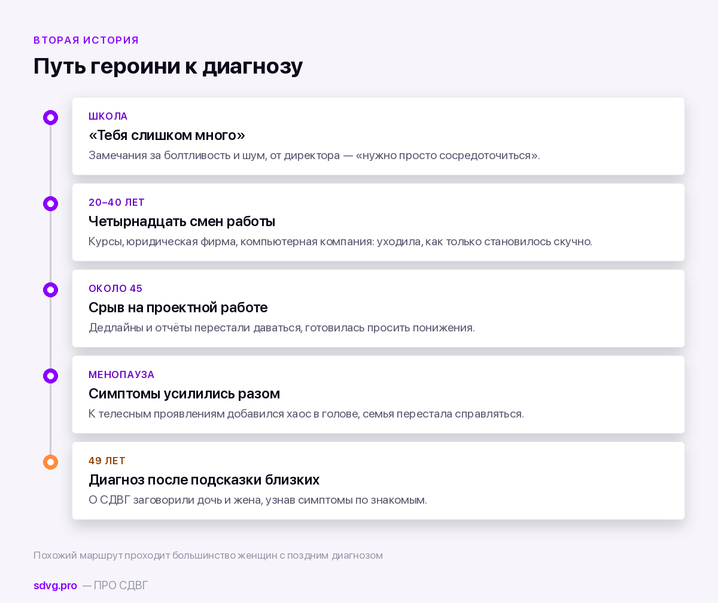Viewport: 718px width, 603px height.
Task: Click the ВТОРАЯ ИСТОРИЯ label
Action: [86, 40]
